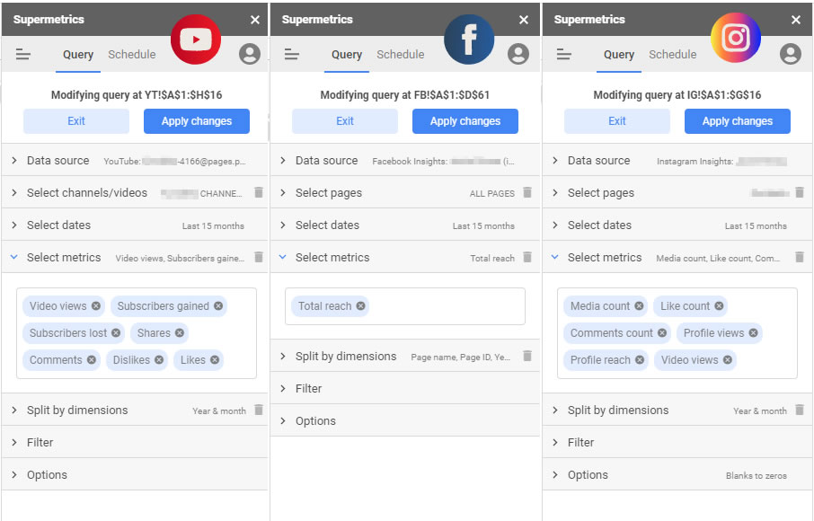The width and height of the screenshot is (814, 521).
Task: Expand Select dates in the Instagram panel
Action: (x=677, y=225)
